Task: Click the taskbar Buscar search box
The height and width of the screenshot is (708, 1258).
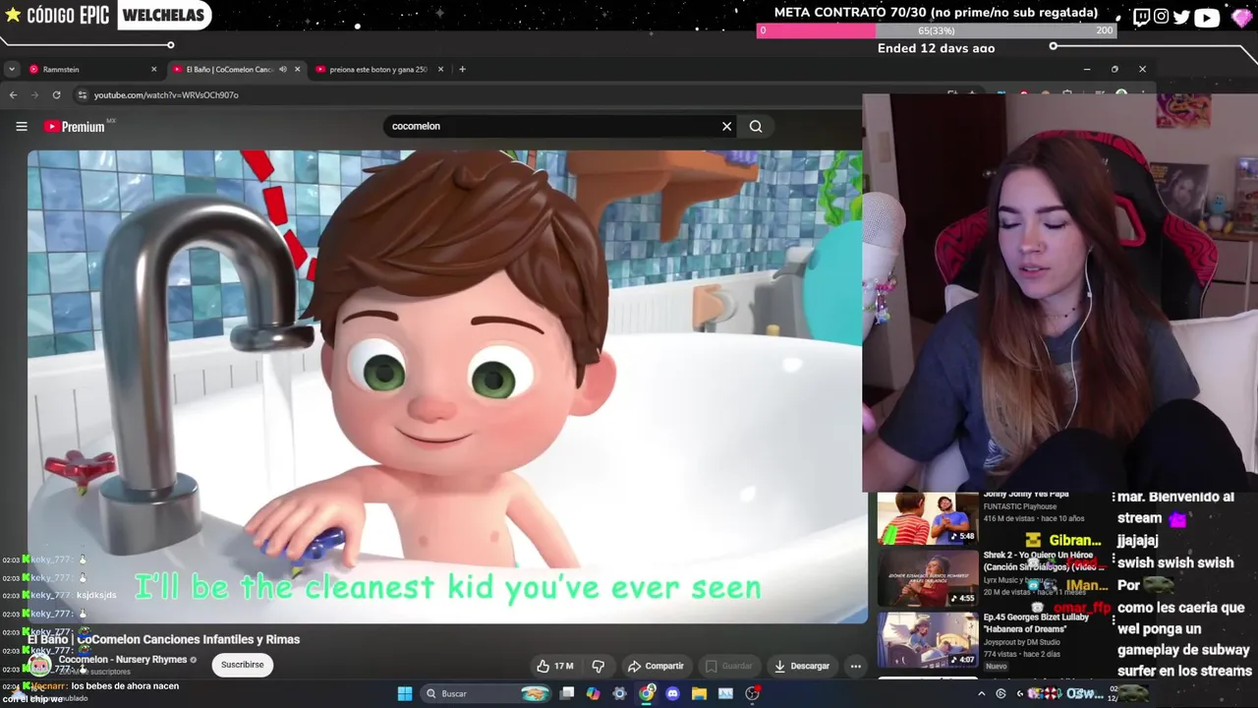Action: click(486, 693)
